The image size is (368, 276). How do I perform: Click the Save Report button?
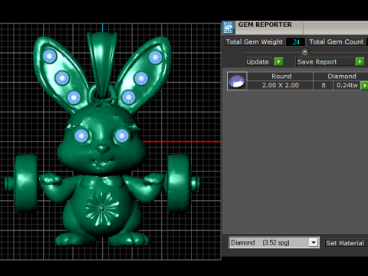(325, 62)
